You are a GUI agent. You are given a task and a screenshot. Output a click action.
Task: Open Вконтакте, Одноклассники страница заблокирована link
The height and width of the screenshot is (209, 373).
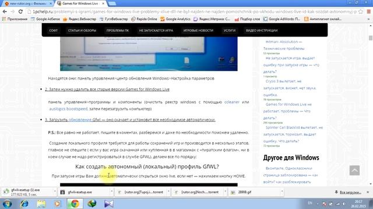click(x=290, y=175)
